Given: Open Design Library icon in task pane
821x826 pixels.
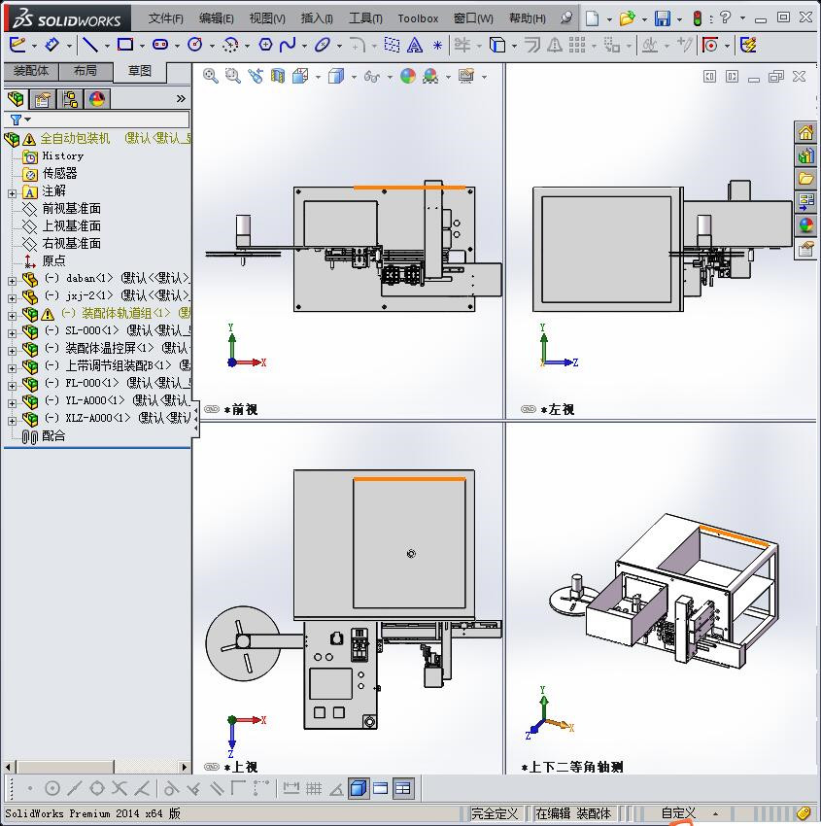Looking at the screenshot, I should coord(805,155).
